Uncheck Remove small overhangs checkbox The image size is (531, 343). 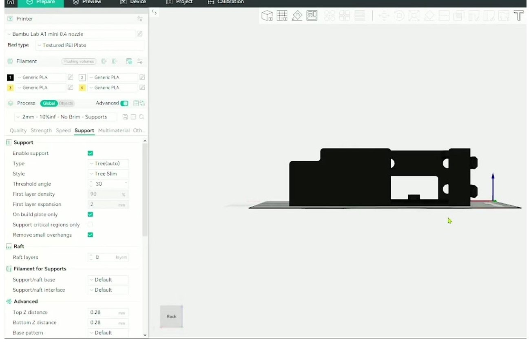pos(91,235)
